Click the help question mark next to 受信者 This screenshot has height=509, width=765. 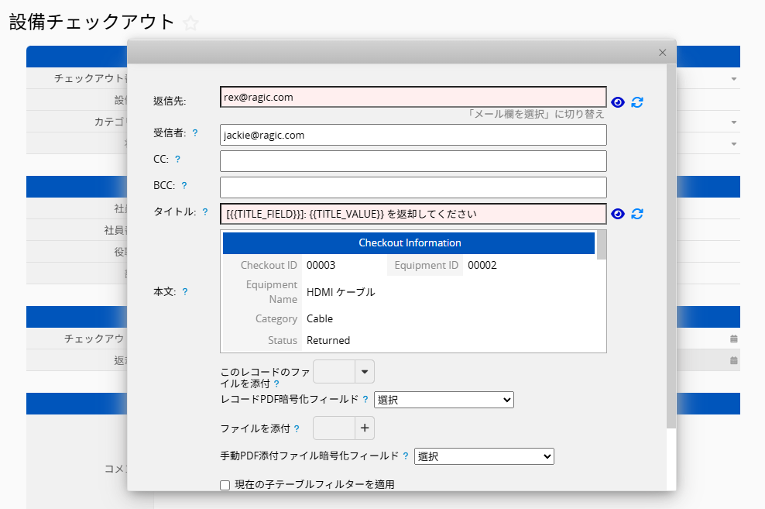point(195,133)
